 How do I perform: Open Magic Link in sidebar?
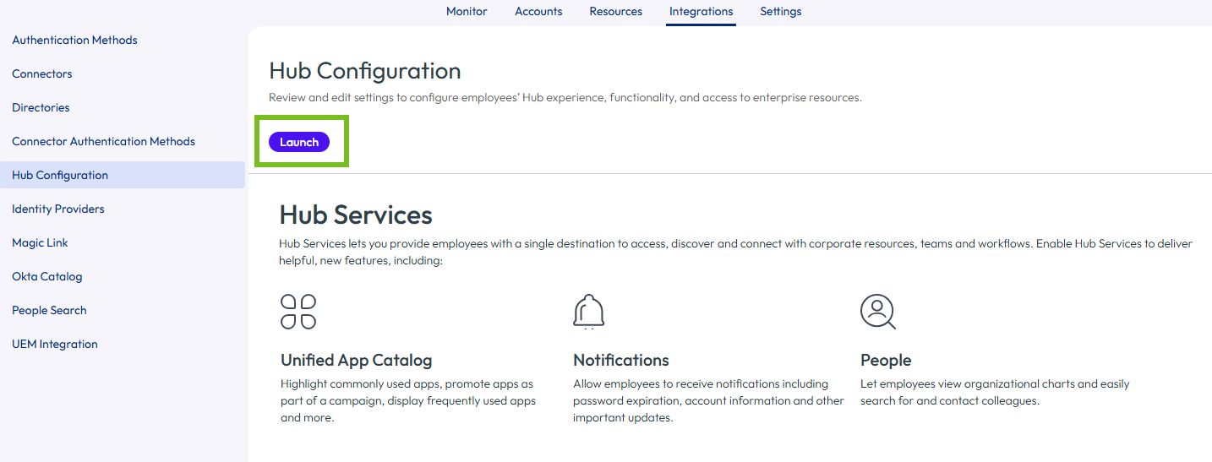coord(123,242)
